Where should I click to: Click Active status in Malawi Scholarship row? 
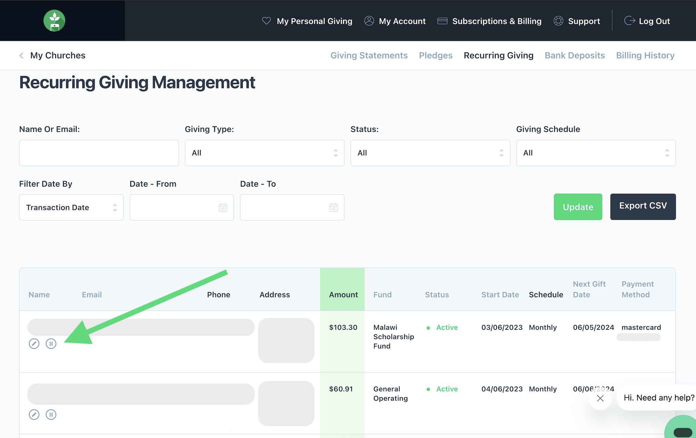coord(447,327)
